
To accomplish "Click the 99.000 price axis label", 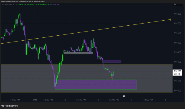I will tap(178, 91).
